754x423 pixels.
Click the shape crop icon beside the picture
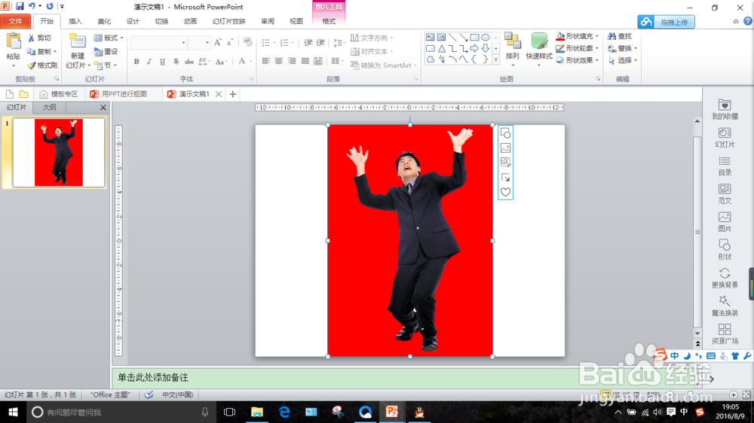click(x=505, y=133)
